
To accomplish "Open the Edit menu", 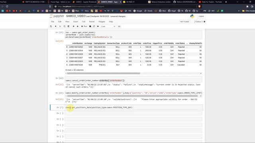I will coord(60,21).
